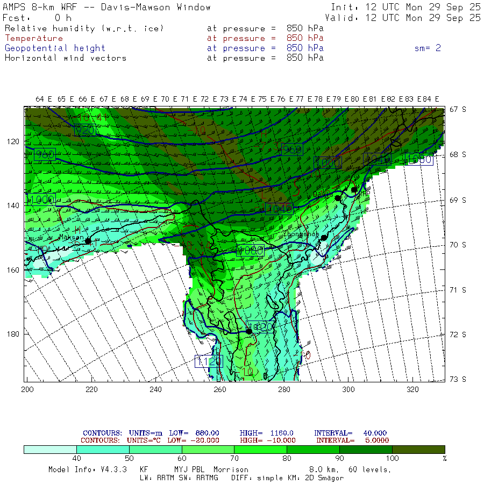Select the 60–70% humidity color swatch

coord(208,450)
